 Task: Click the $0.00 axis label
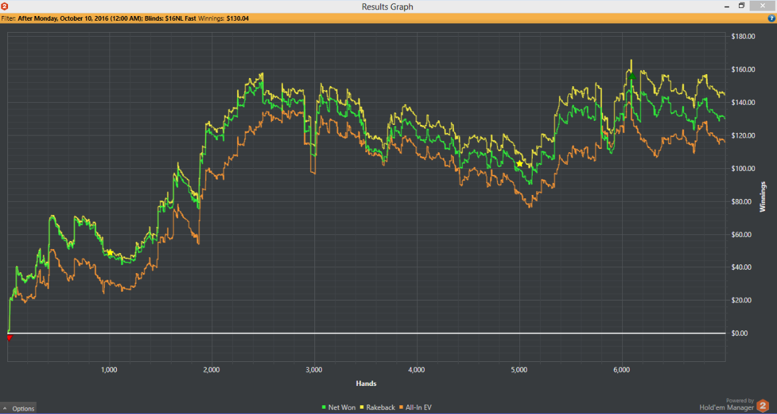(740, 333)
